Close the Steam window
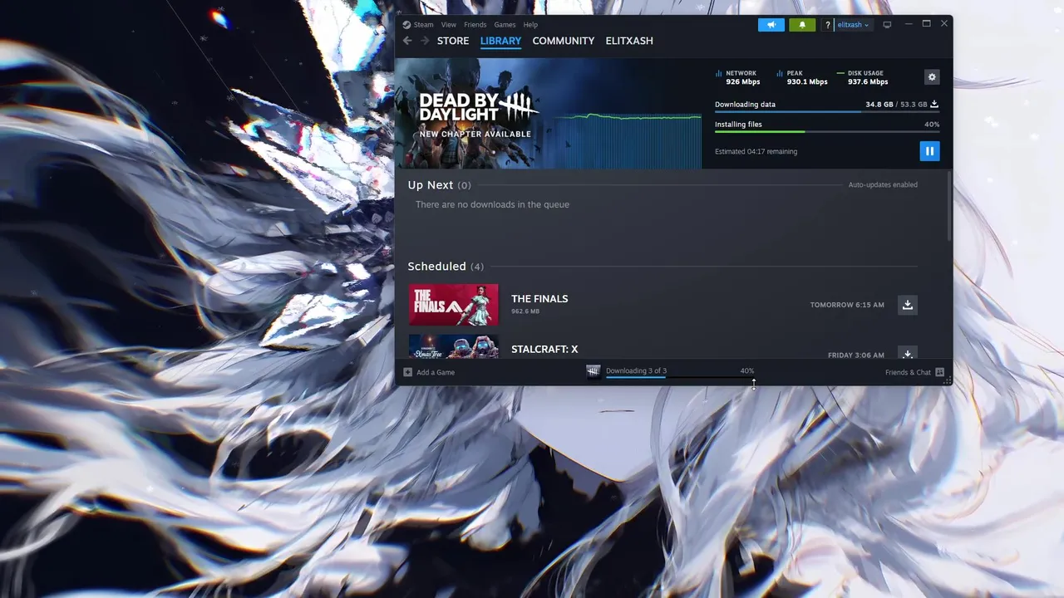The height and width of the screenshot is (598, 1064). coord(944,24)
